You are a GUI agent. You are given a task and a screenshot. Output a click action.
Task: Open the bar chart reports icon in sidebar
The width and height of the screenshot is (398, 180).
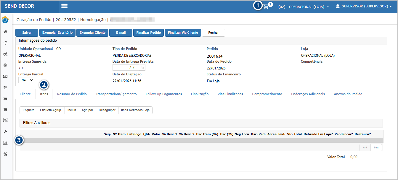tap(5, 143)
